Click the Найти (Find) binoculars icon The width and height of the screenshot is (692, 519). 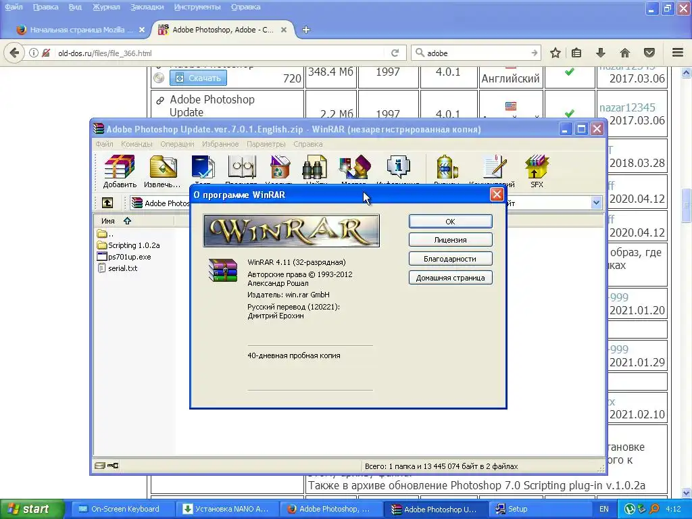point(315,170)
